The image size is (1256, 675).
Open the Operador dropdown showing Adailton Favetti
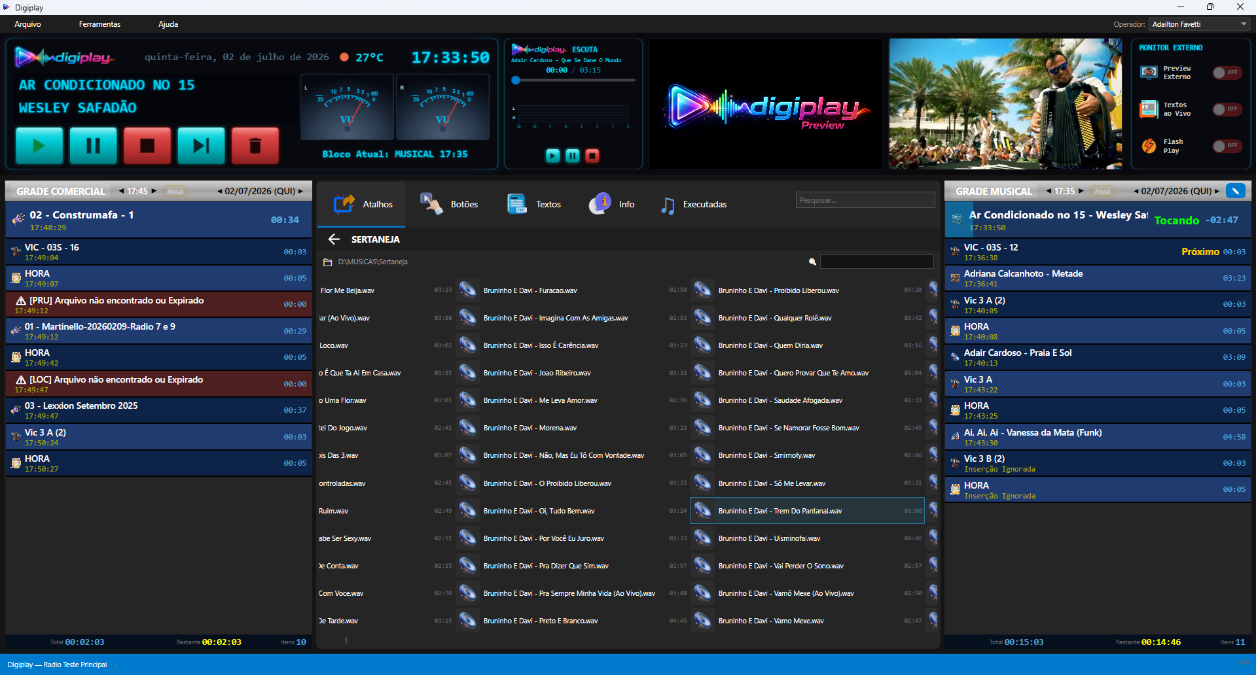click(x=1200, y=24)
